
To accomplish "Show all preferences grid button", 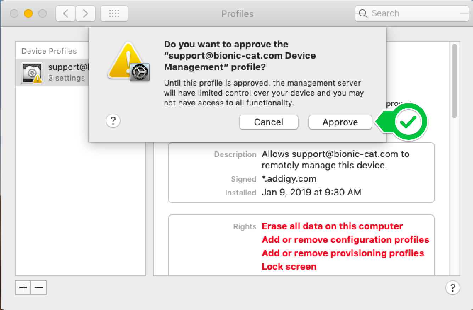I will pos(114,14).
